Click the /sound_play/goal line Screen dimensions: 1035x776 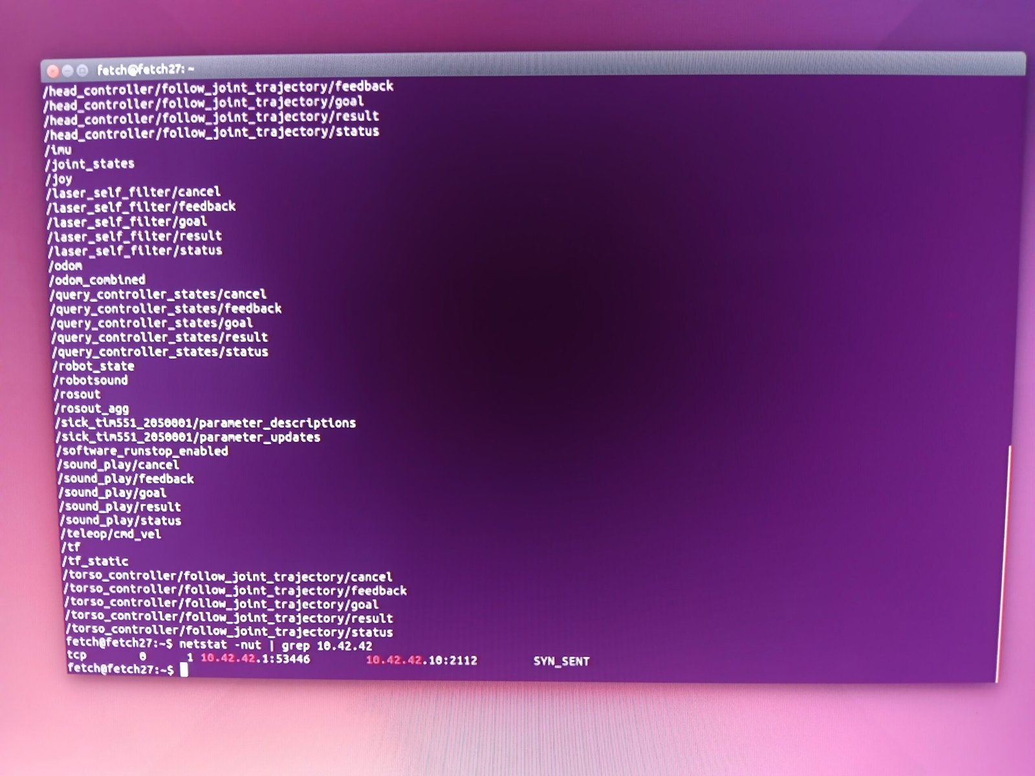(113, 493)
